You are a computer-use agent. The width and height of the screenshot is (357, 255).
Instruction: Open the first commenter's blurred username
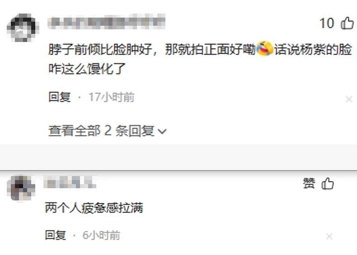(106, 22)
